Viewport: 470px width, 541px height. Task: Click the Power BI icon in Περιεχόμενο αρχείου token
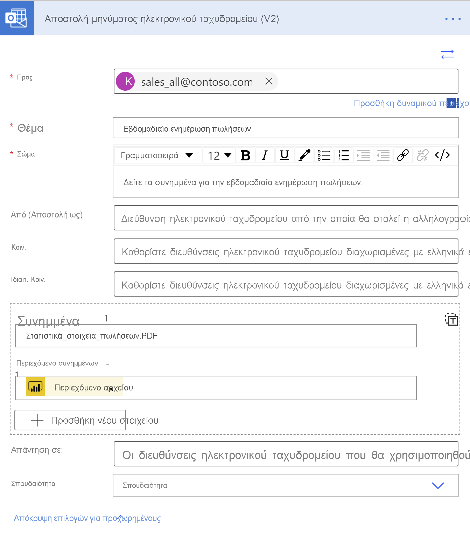click(35, 387)
